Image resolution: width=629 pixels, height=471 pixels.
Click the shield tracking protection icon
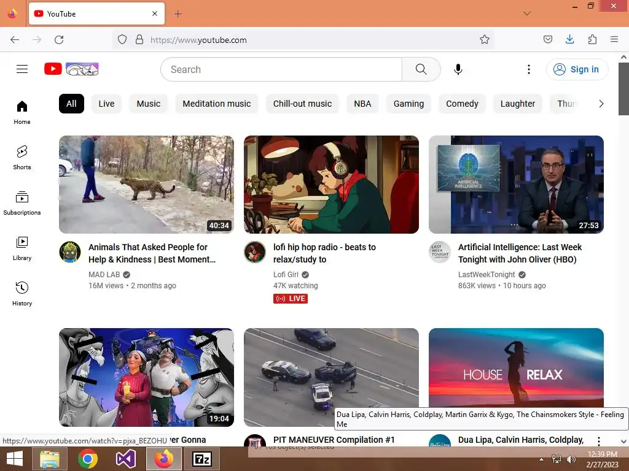[122, 40]
